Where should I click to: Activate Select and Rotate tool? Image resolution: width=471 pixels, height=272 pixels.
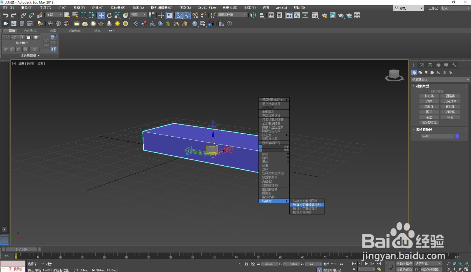(x=109, y=15)
